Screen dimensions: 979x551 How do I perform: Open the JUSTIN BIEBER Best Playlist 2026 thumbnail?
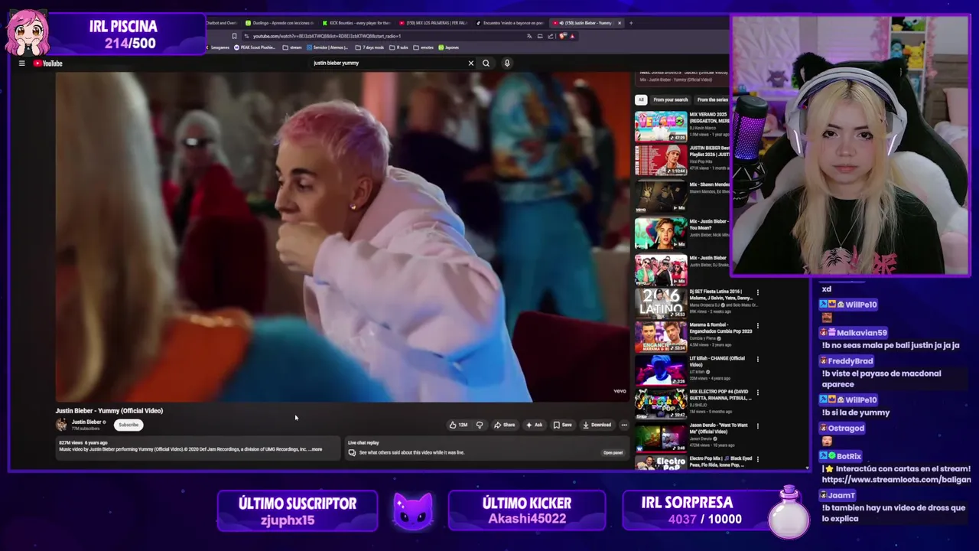pyautogui.click(x=661, y=160)
